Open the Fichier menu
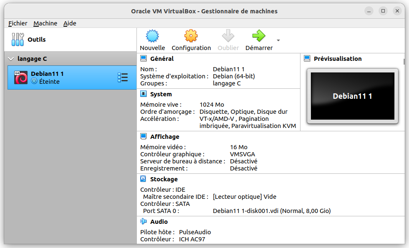Image resolution: width=409 pixels, height=248 pixels. (18, 23)
